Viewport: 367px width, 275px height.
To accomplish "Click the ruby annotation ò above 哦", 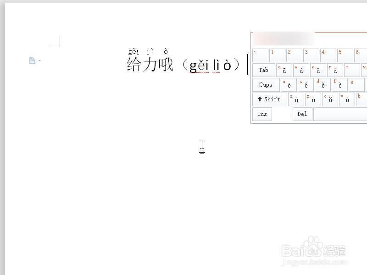I will tap(166, 51).
